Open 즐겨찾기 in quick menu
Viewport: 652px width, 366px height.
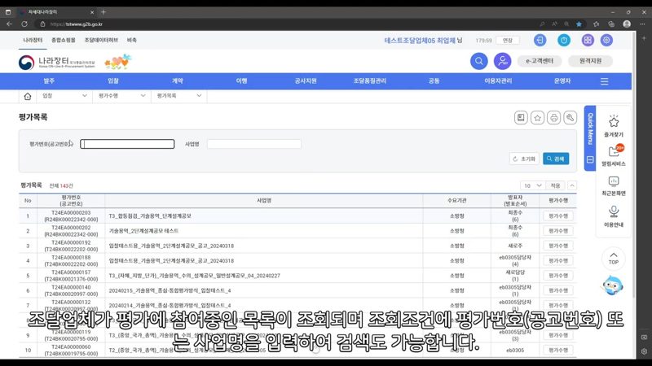(614, 126)
